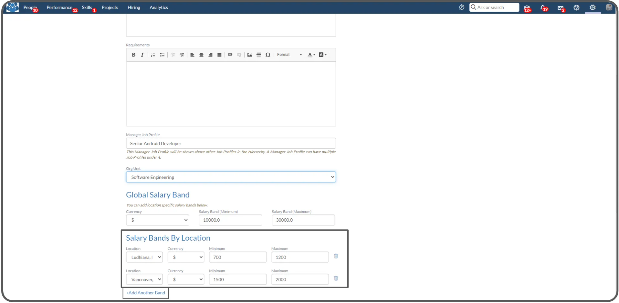Open the Projects menu
The width and height of the screenshot is (619, 303).
click(x=110, y=7)
